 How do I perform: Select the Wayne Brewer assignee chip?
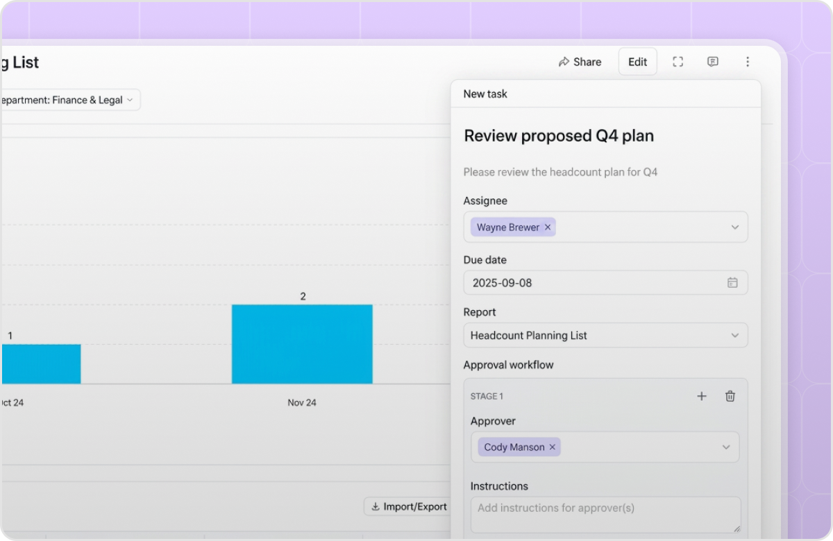[x=513, y=227]
